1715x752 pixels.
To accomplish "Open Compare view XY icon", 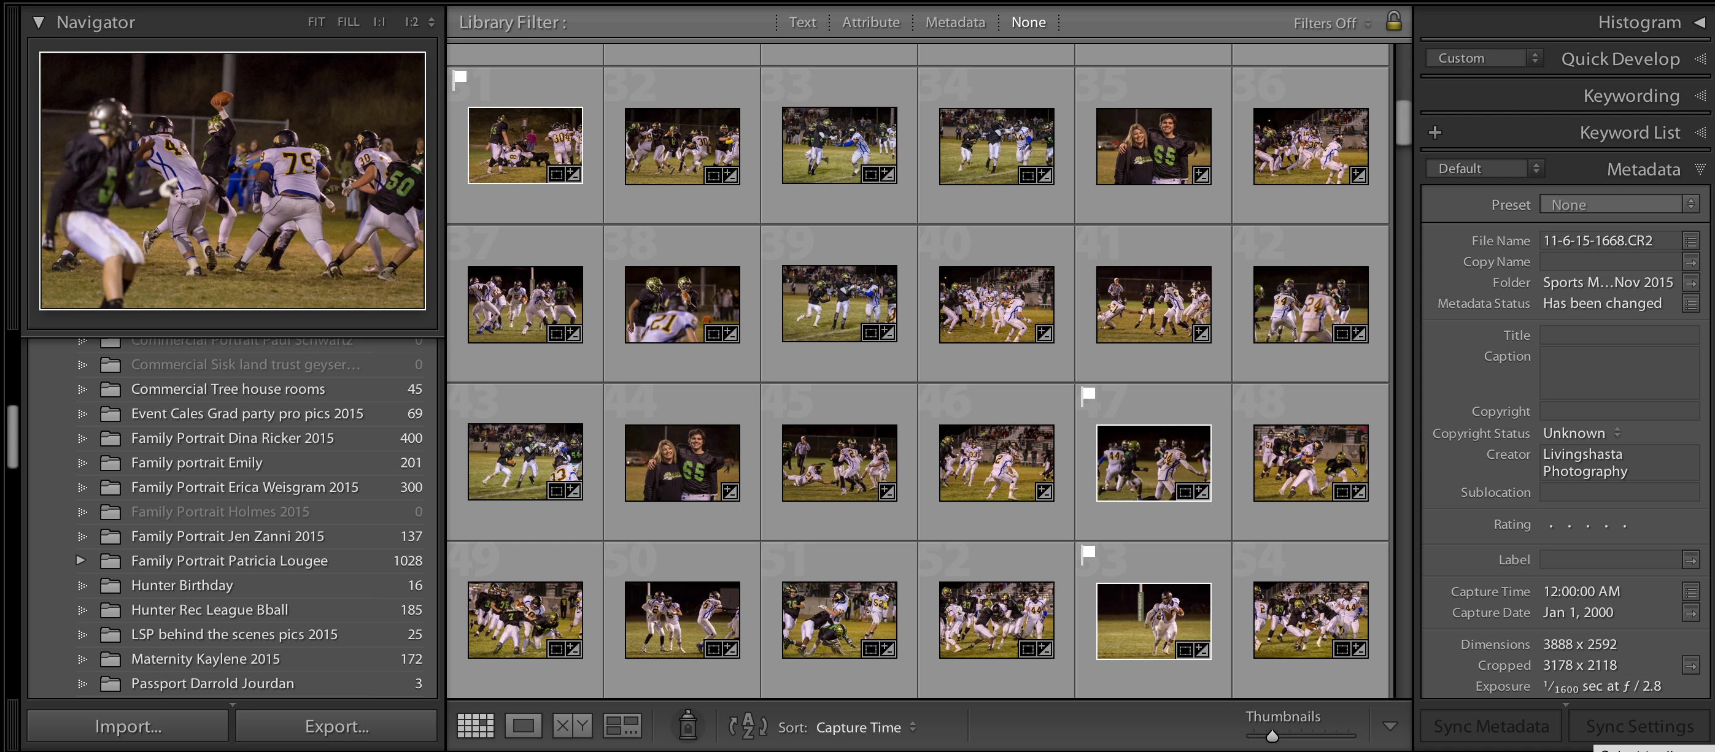I will 572,726.
